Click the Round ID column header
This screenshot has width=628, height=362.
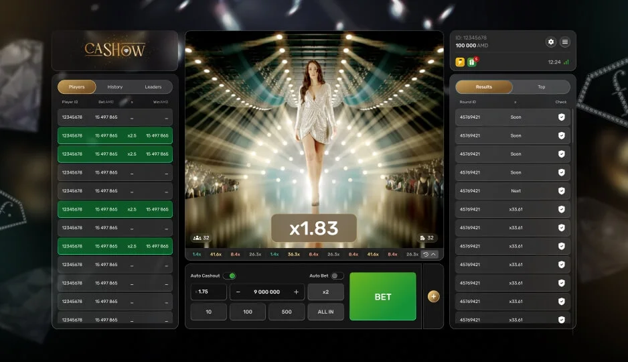click(468, 102)
